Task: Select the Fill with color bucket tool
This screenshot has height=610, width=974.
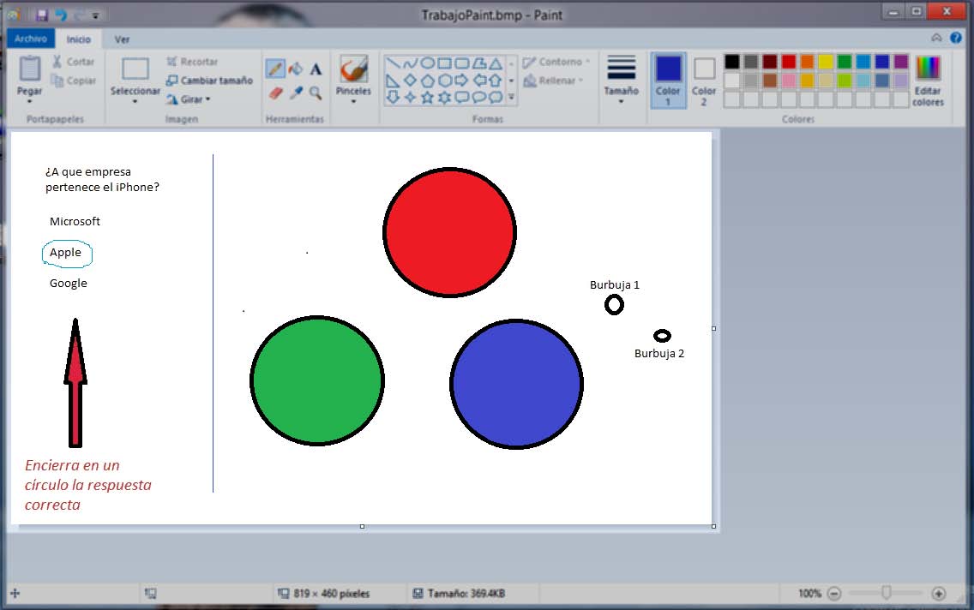Action: (x=296, y=69)
